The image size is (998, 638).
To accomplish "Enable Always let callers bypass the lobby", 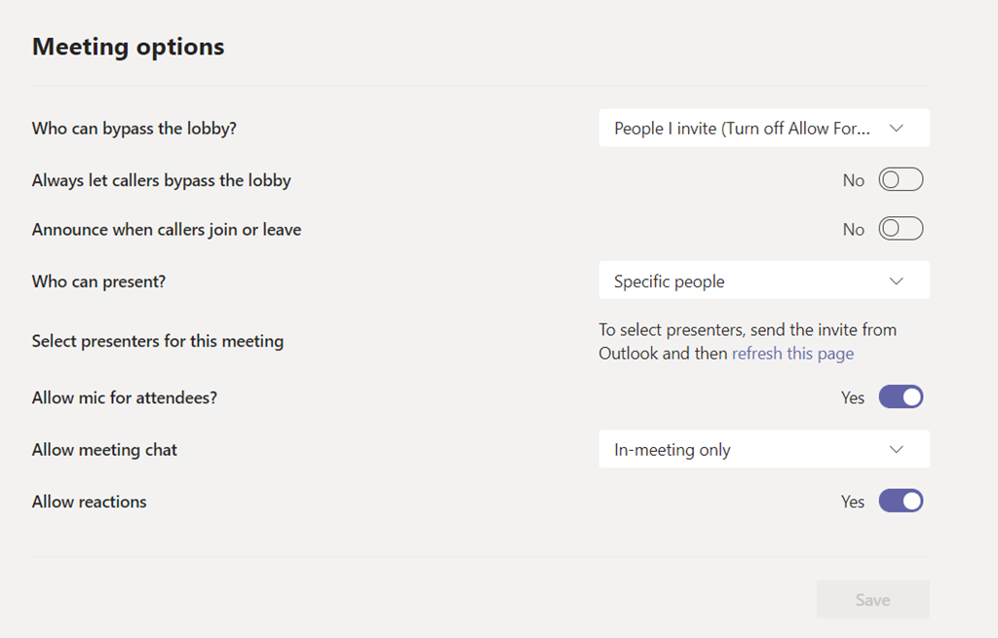I will coord(901,180).
